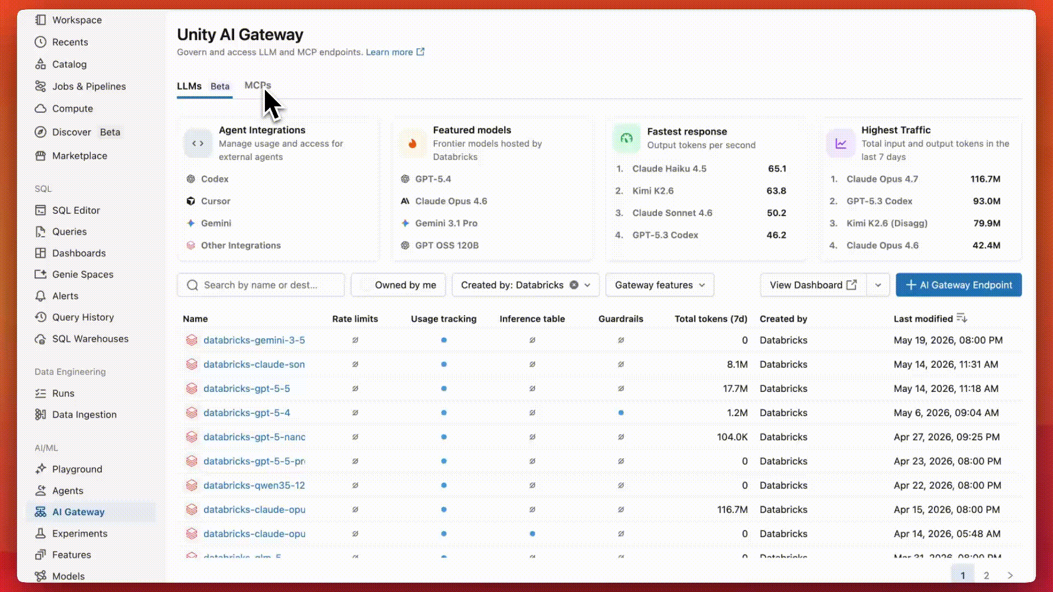Select Cursor under Agent Integrations
Image resolution: width=1053 pixels, height=592 pixels.
(x=216, y=201)
